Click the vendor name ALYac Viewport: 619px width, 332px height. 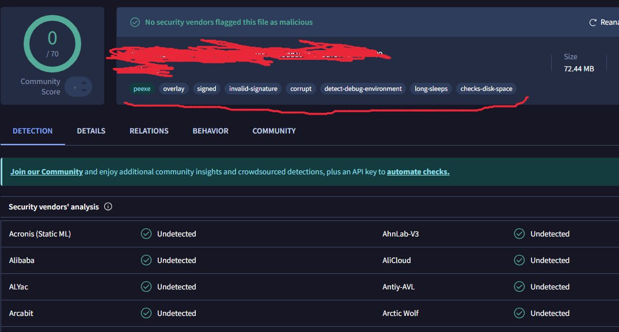point(18,287)
